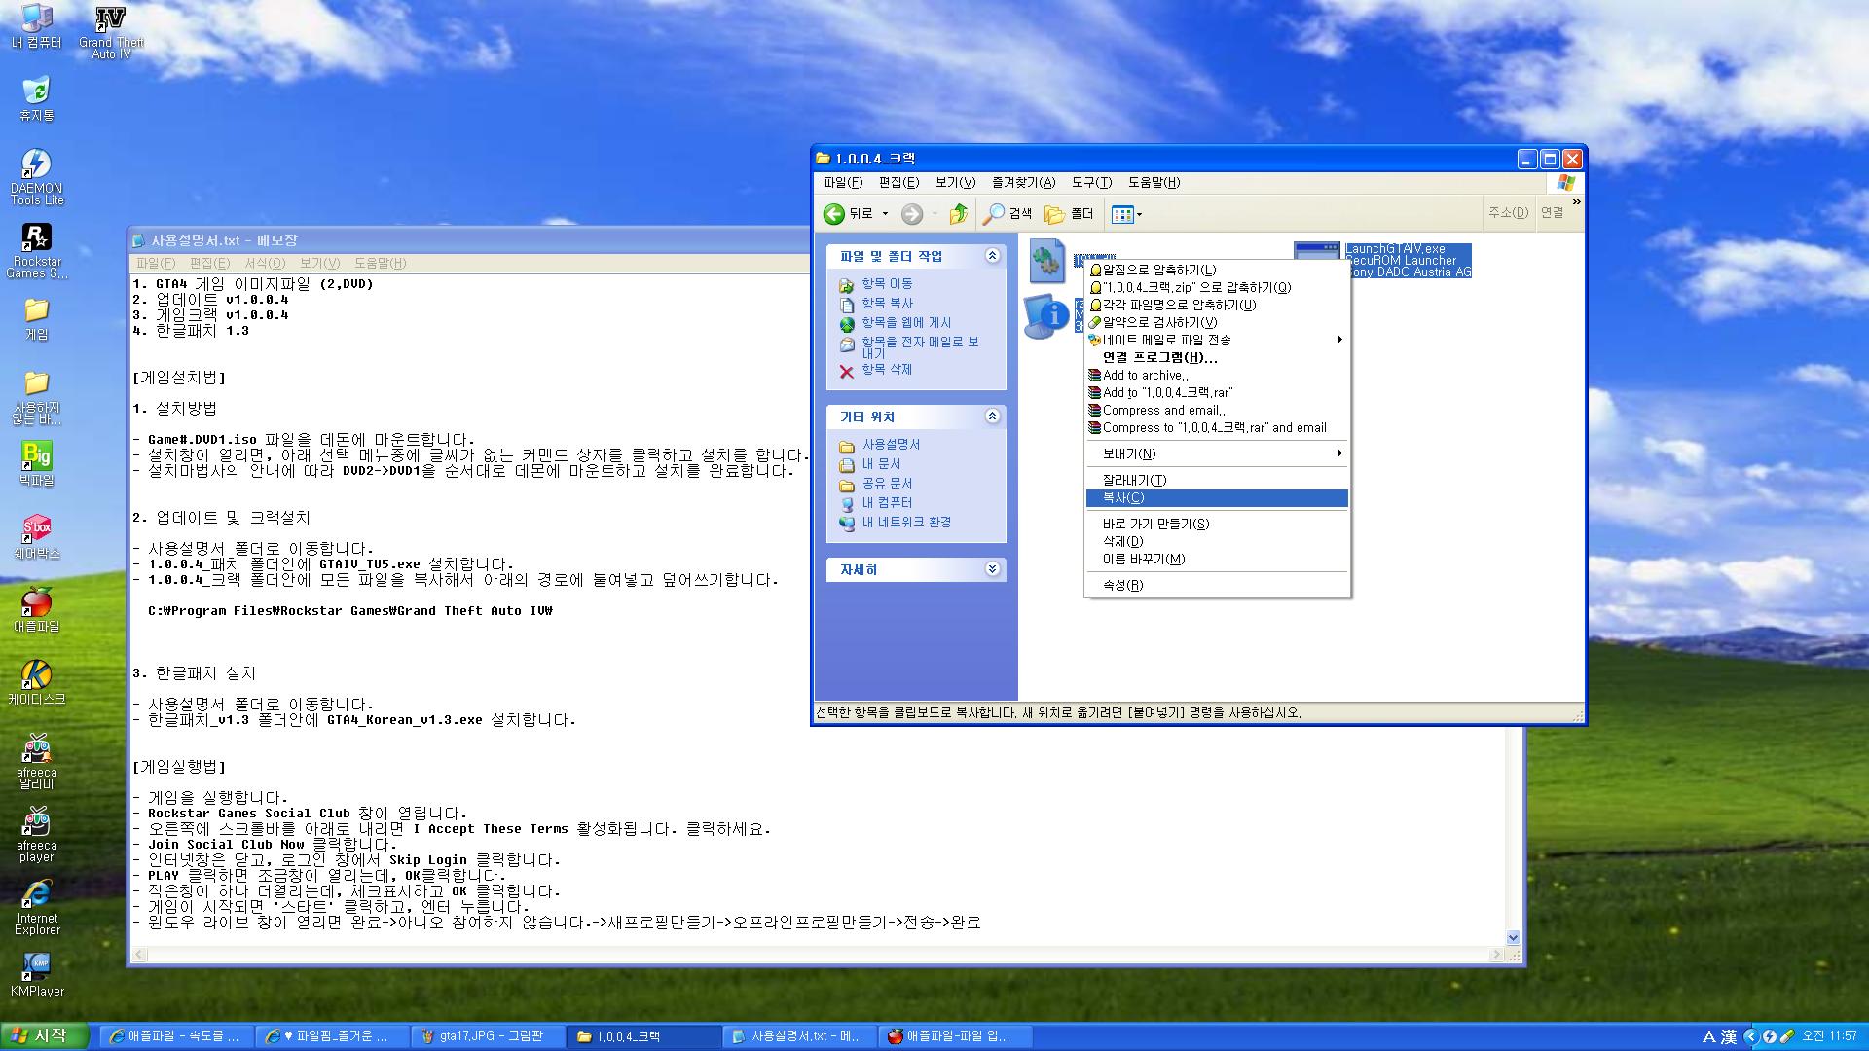This screenshot has width=1869, height=1051.
Task: Open Explorer 파일(F) menu
Action: pos(842,183)
